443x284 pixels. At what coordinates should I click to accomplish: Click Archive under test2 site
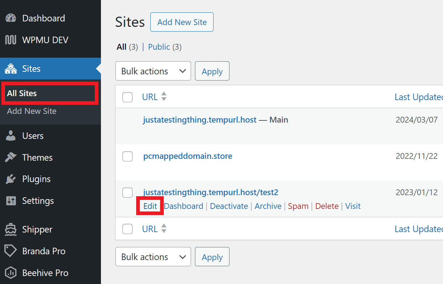[268, 206]
